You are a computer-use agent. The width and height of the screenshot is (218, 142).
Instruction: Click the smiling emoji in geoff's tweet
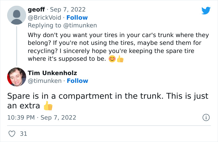(x=112, y=59)
